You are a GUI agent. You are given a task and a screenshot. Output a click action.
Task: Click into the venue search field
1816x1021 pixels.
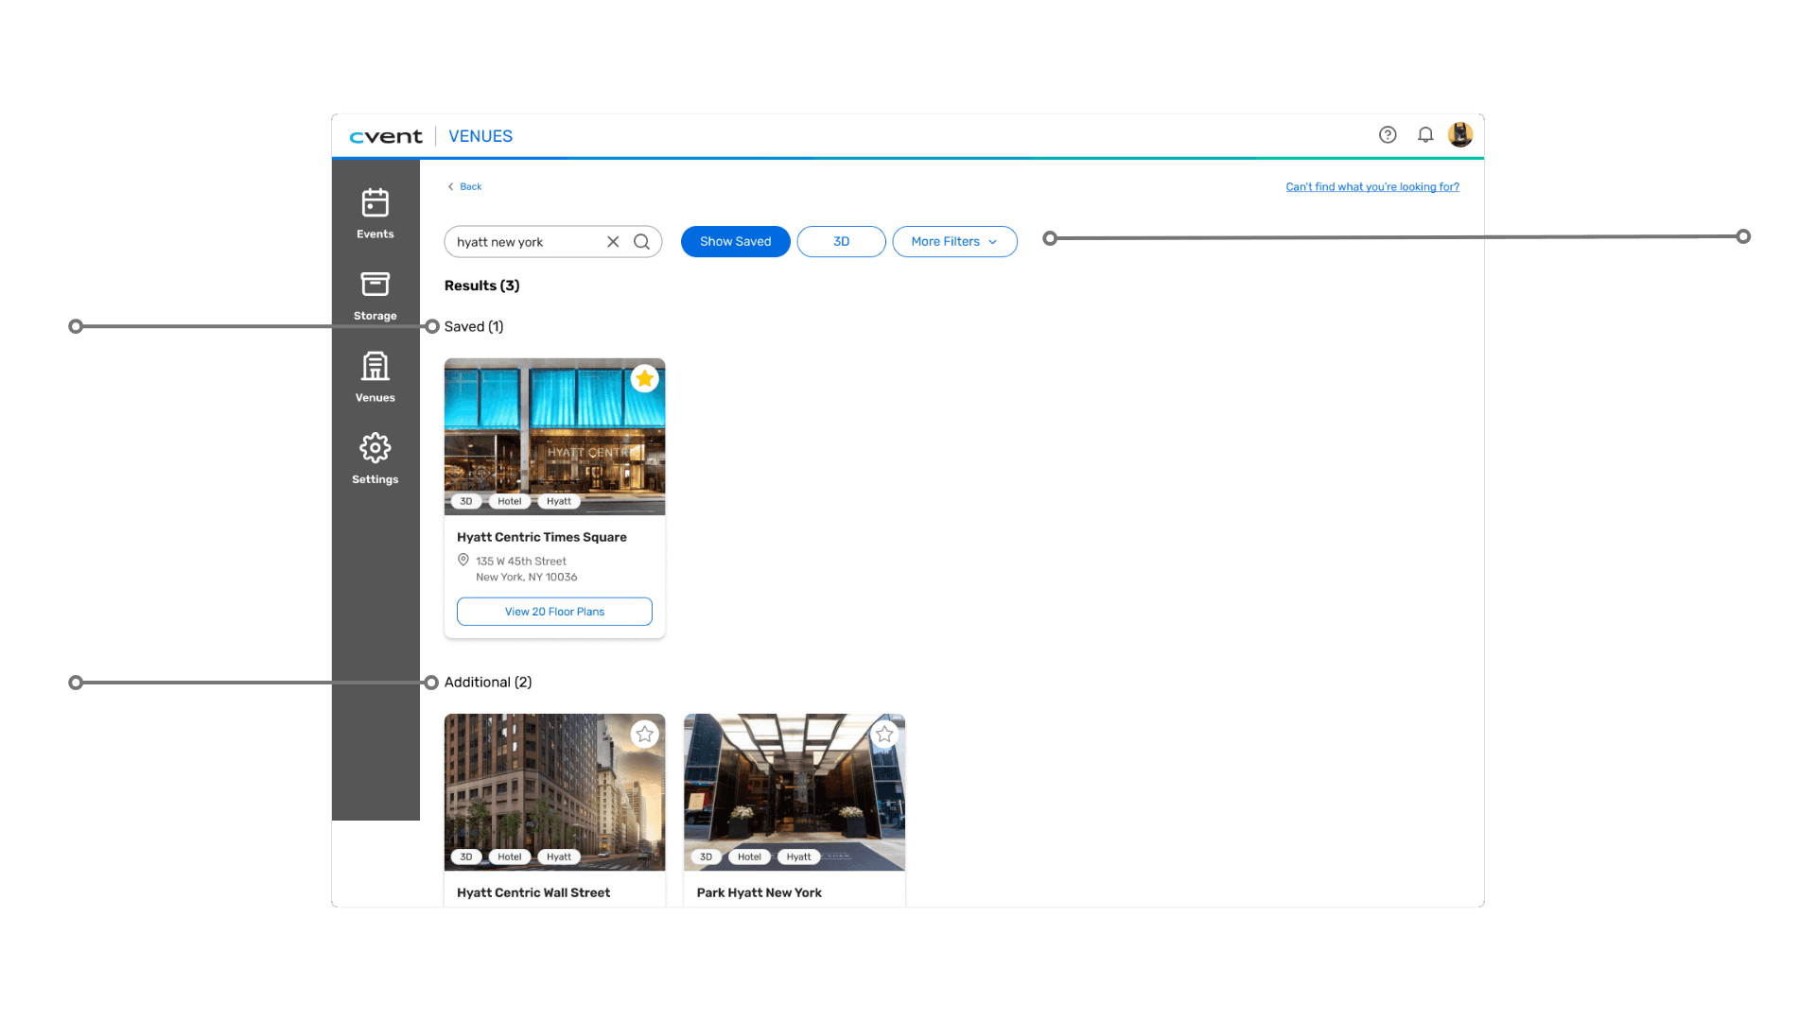tap(525, 242)
